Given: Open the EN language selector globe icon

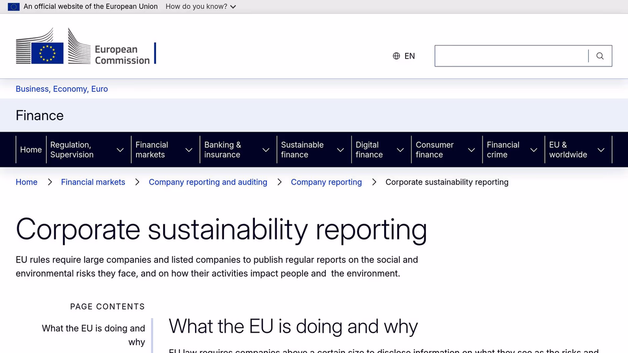Looking at the screenshot, I should pyautogui.click(x=396, y=55).
